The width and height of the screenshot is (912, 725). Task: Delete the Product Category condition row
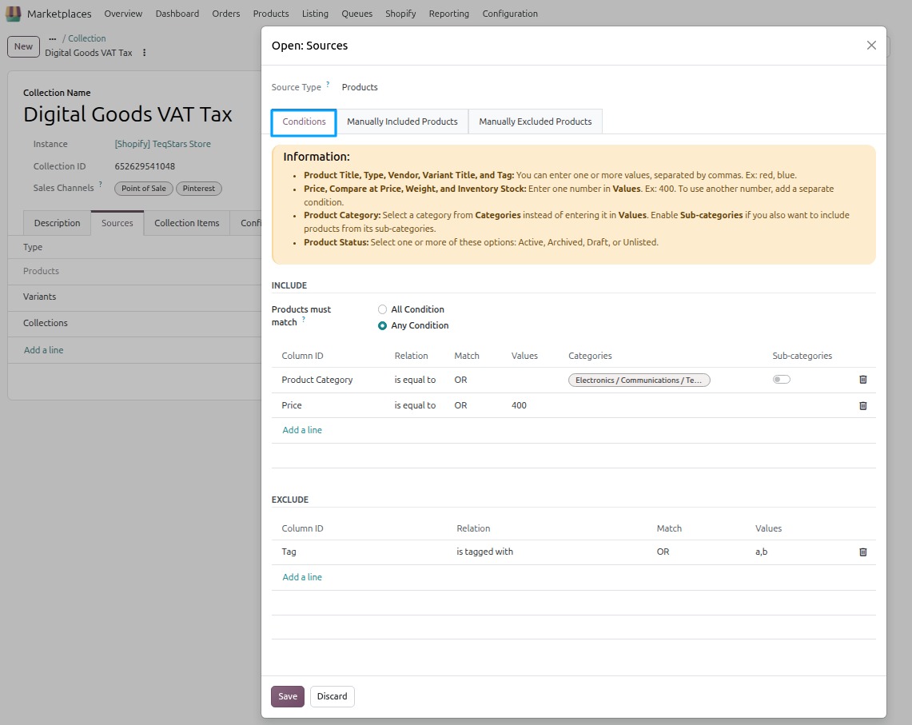tap(862, 380)
